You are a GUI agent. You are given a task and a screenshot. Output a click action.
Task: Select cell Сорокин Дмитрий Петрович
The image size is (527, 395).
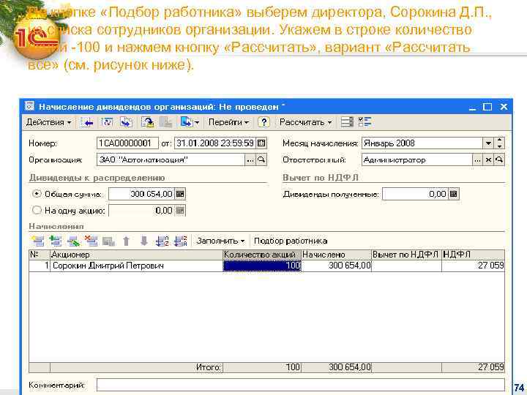coord(136,266)
